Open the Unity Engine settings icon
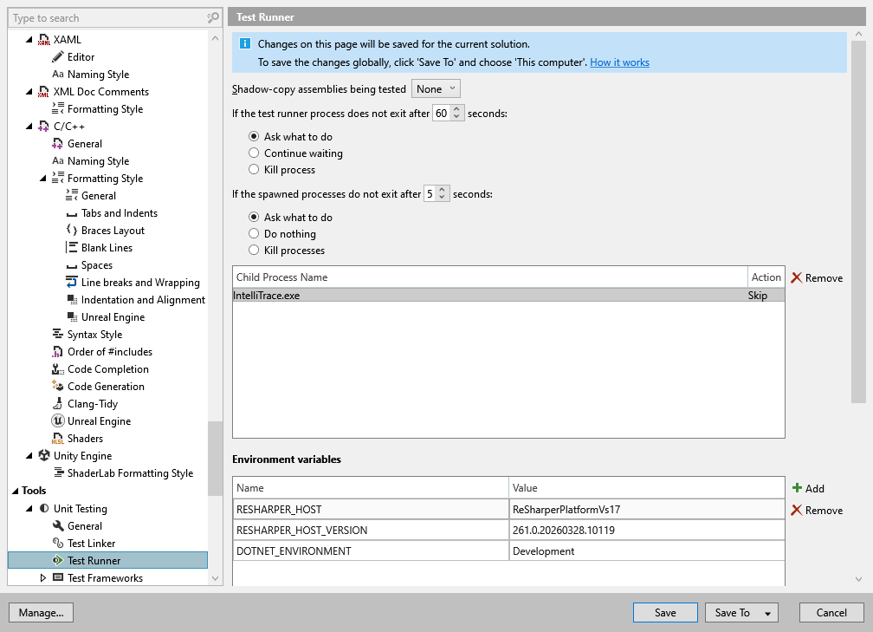 45,455
